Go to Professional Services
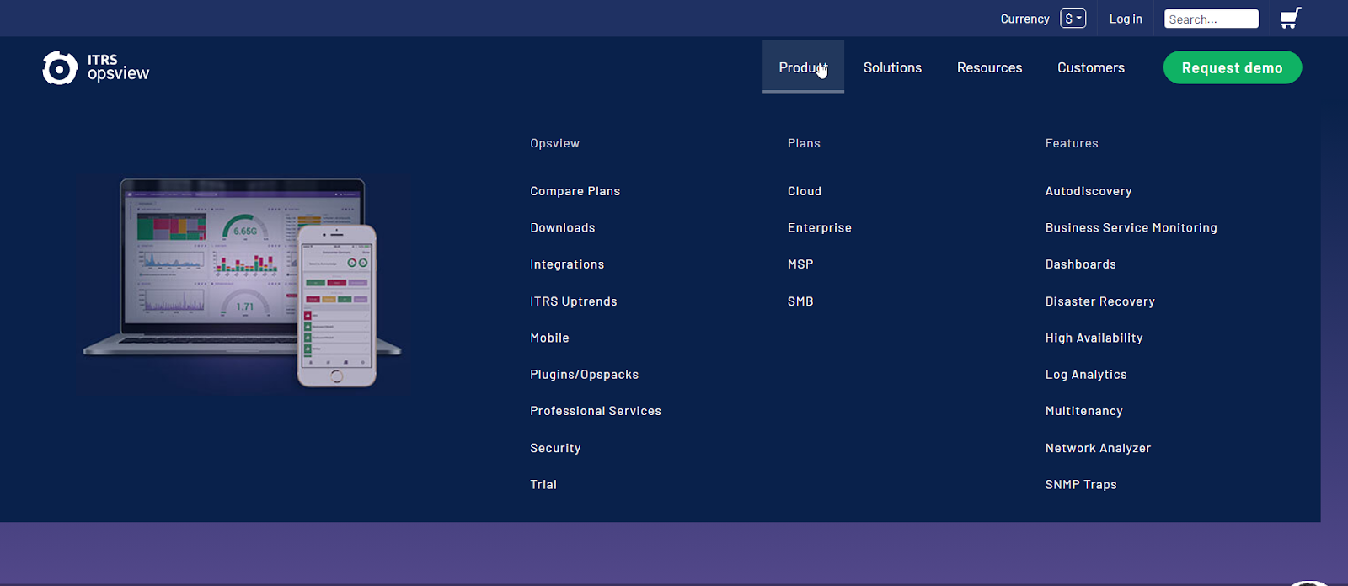 click(596, 411)
